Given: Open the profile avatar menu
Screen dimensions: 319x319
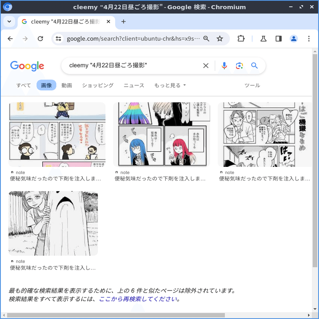Looking at the screenshot, I should 293,39.
